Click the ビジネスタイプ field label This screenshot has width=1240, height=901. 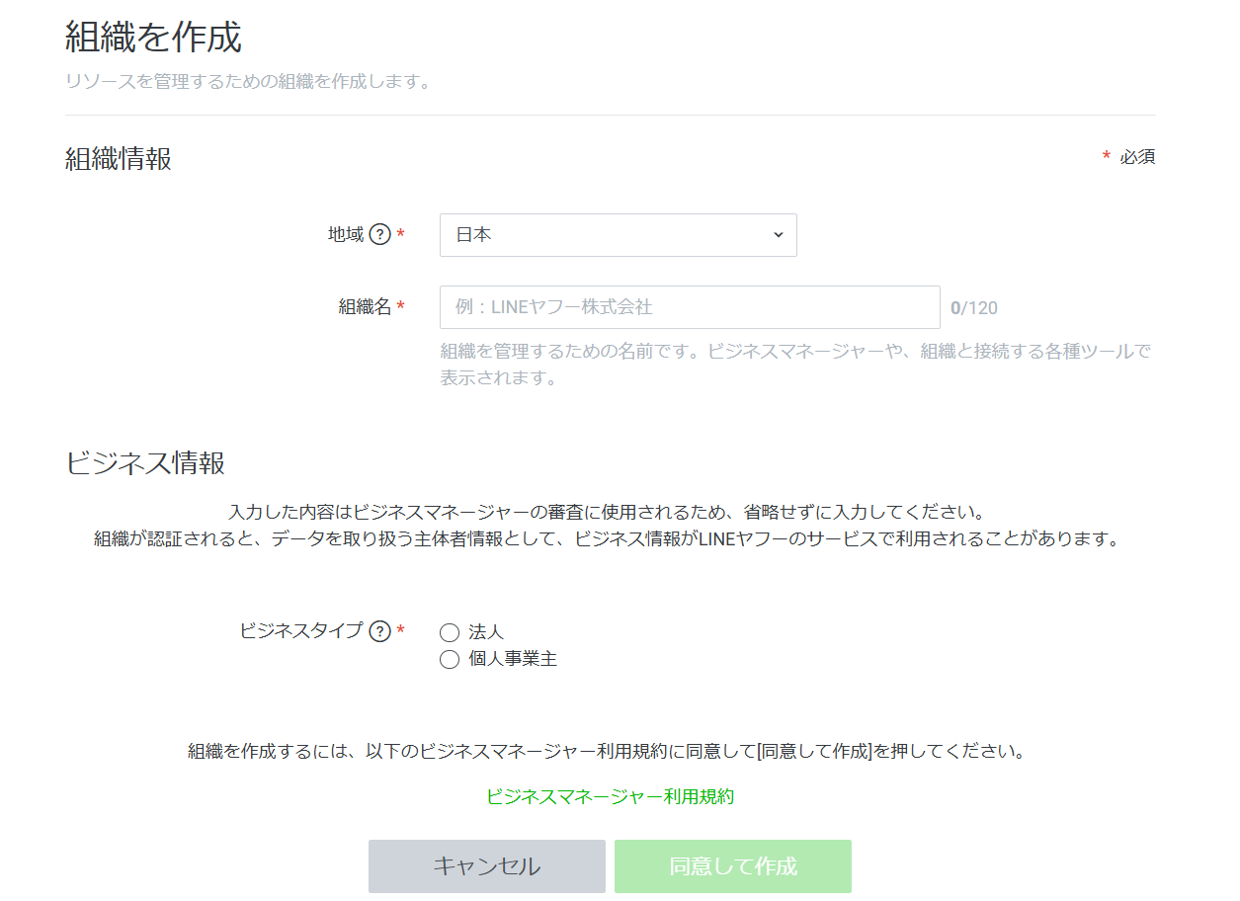coord(301,630)
